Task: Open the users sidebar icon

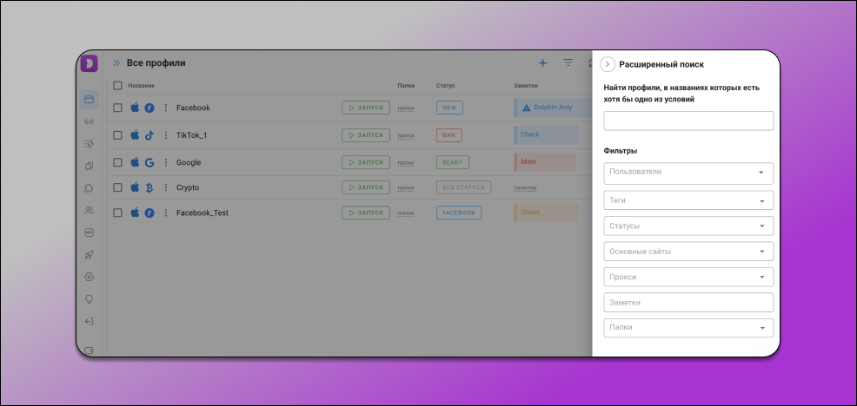Action: pyautogui.click(x=89, y=210)
